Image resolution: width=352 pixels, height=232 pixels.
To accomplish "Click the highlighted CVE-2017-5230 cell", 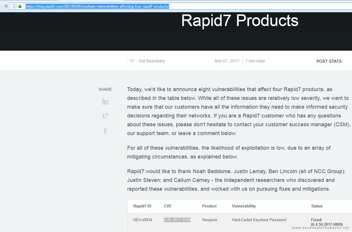I will click(177, 220).
